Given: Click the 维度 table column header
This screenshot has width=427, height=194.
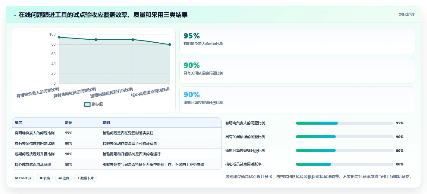Looking at the screenshot, I should 18,123.
